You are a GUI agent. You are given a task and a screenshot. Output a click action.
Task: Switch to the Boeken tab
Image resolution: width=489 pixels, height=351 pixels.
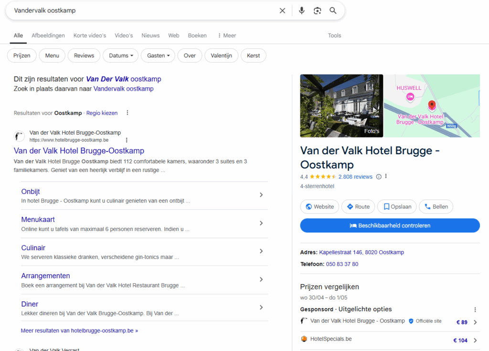pos(197,35)
